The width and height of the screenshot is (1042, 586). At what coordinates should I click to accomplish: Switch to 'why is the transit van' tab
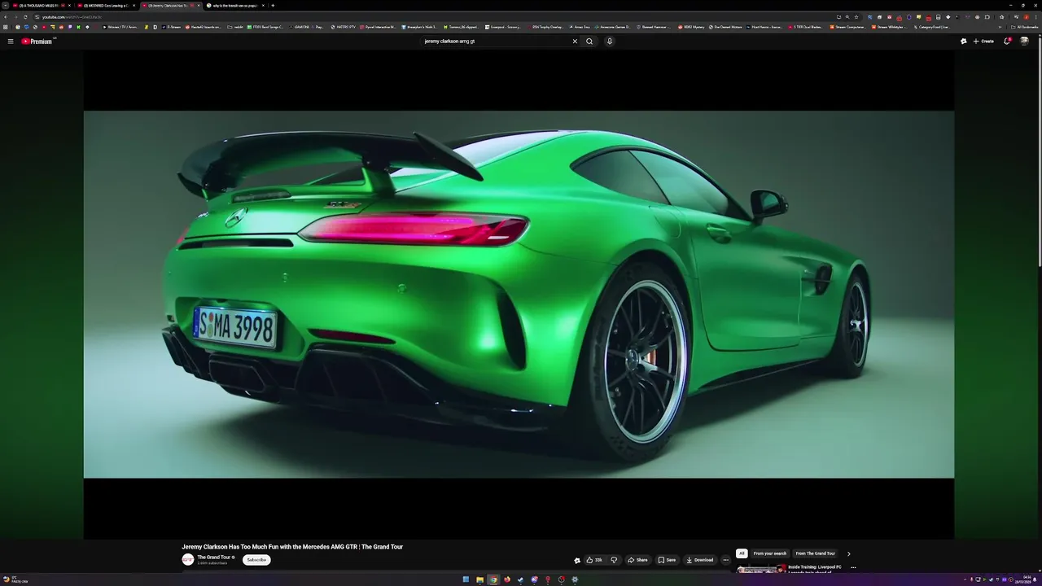[x=235, y=5]
